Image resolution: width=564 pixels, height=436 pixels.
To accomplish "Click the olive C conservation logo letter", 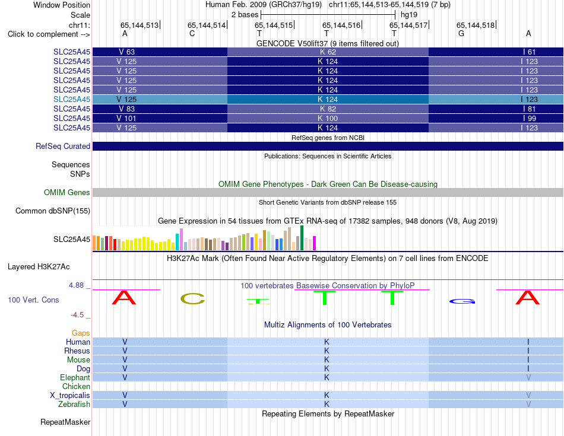I will [192, 299].
